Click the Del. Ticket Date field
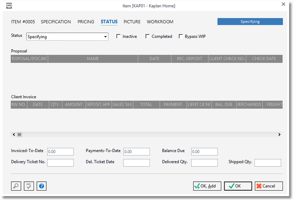Viewport: 294px width, 201px height. click(137, 163)
